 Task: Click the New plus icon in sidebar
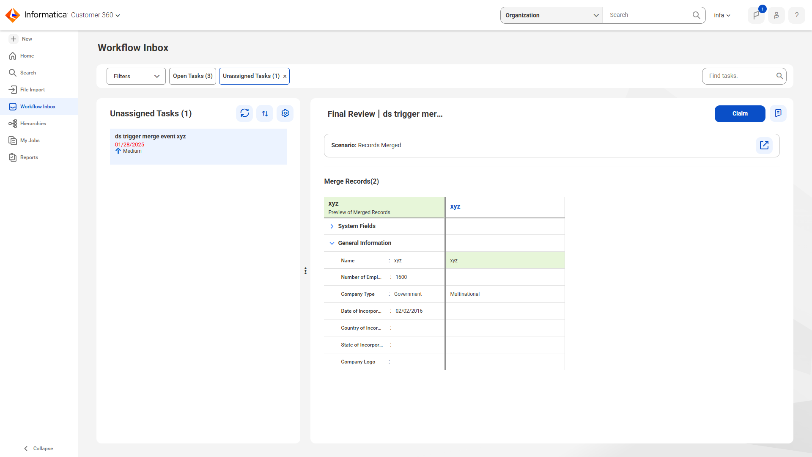tap(14, 39)
